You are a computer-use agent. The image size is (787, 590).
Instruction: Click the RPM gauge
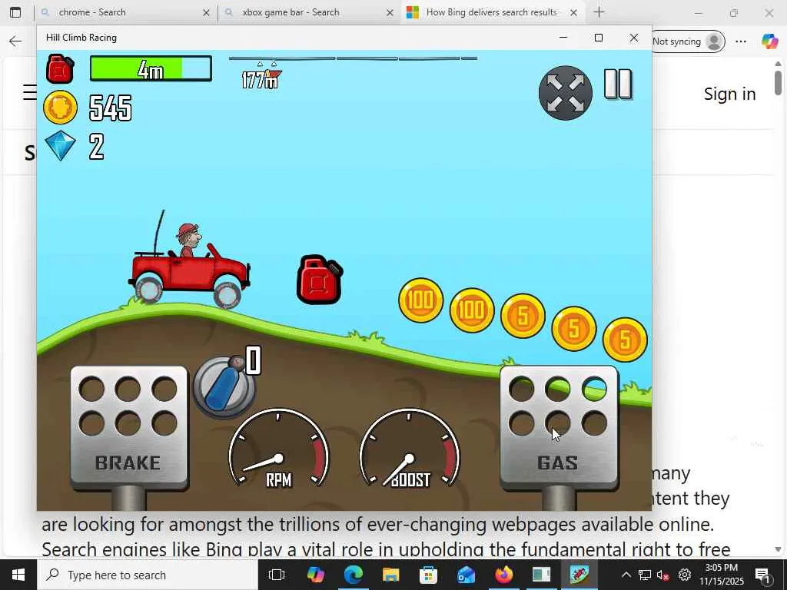[278, 448]
